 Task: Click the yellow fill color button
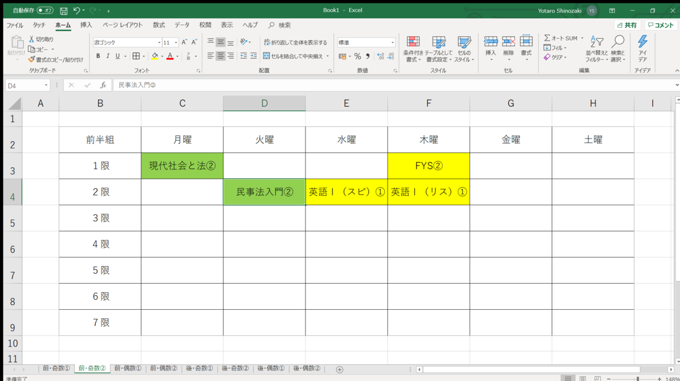tap(155, 57)
